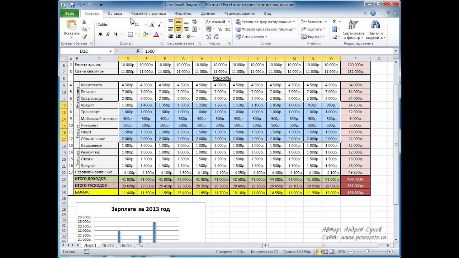Image resolution: width=459 pixels, height=258 pixels.
Task: Click the Undo arrow icon
Action: point(79,5)
